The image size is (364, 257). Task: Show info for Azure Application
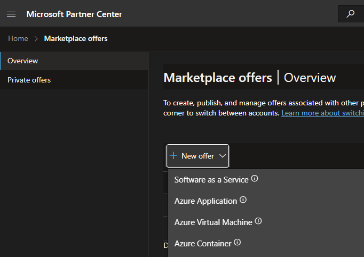click(x=243, y=200)
